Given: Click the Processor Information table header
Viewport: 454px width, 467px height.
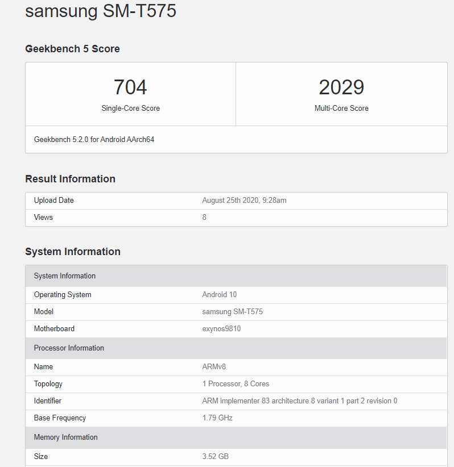Looking at the screenshot, I should click(x=69, y=348).
